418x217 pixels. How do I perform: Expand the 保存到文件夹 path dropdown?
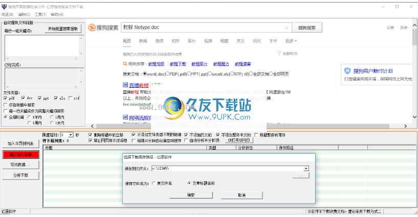pyautogui.click(x=306, y=168)
